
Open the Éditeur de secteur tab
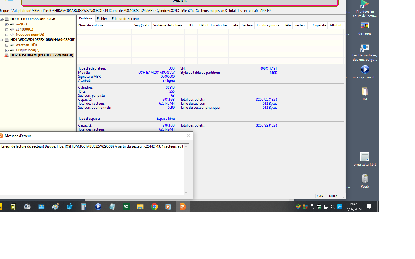coord(125,19)
